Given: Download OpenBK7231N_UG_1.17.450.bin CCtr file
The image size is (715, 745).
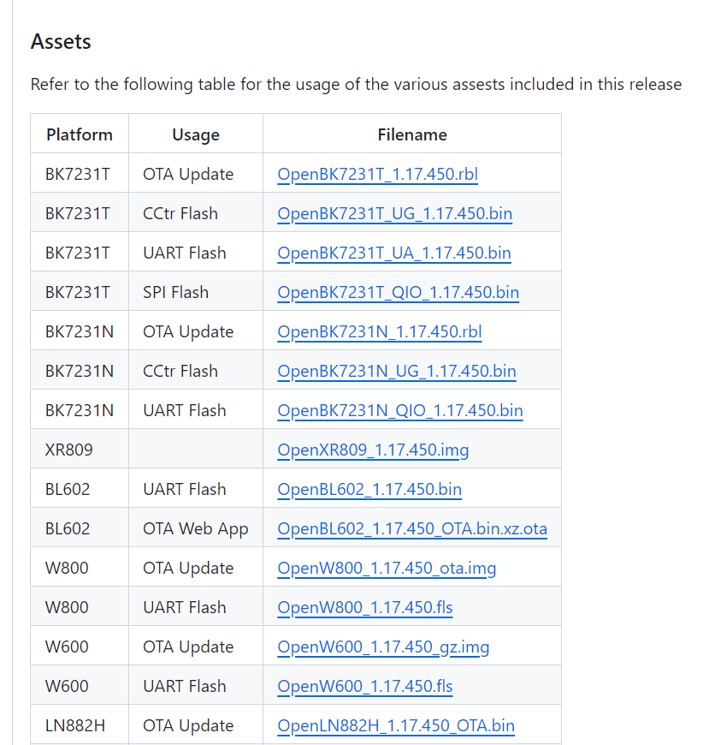Looking at the screenshot, I should (397, 372).
